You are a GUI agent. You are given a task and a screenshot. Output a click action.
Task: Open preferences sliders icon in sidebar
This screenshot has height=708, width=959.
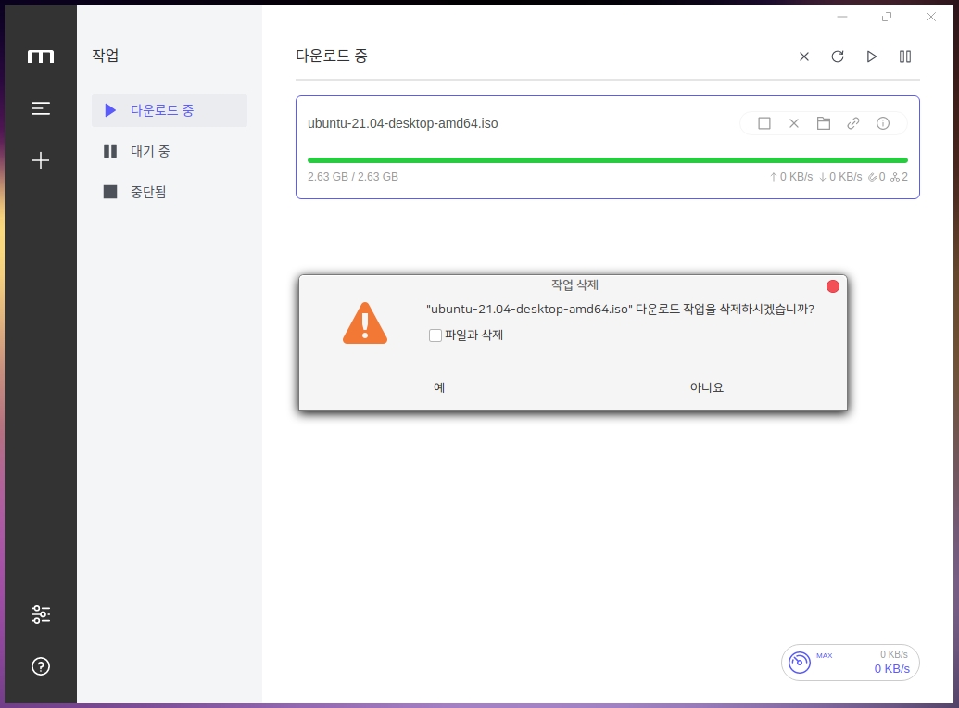point(40,614)
